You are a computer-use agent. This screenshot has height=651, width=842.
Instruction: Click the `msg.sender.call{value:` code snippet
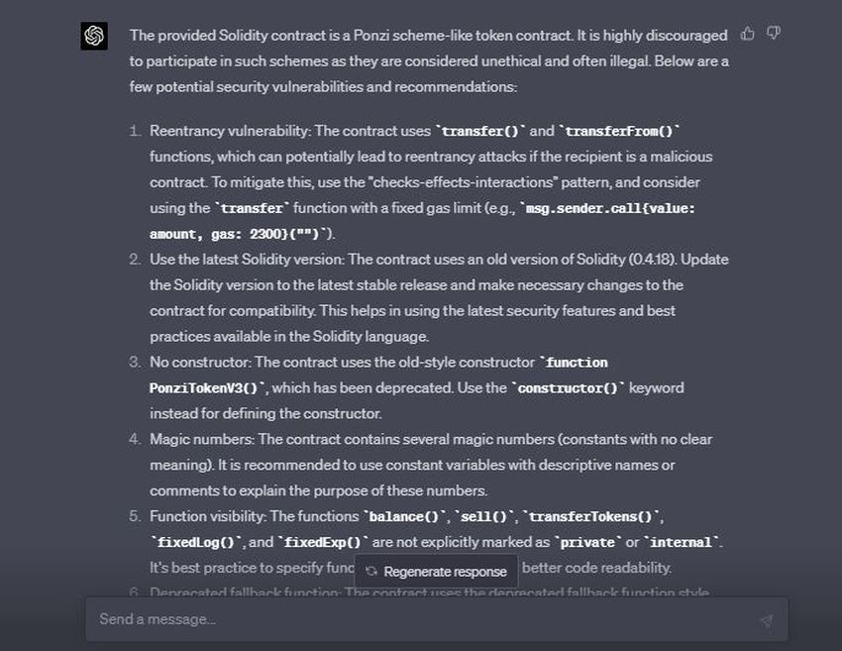607,208
